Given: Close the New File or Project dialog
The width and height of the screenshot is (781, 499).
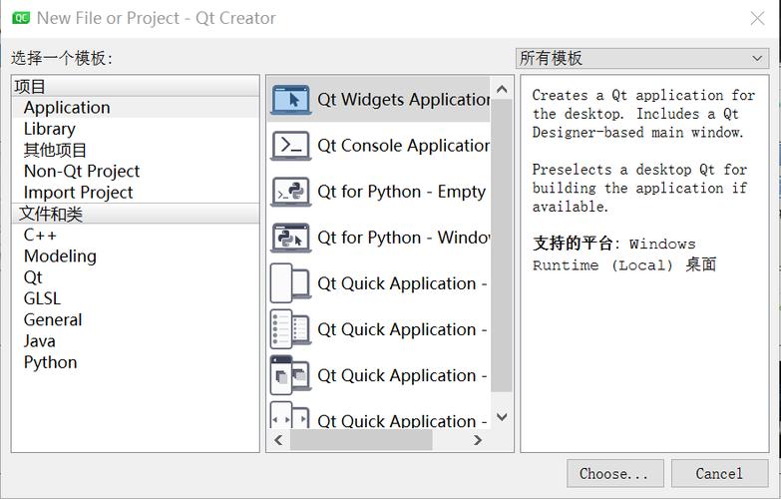Looking at the screenshot, I should pyautogui.click(x=758, y=18).
